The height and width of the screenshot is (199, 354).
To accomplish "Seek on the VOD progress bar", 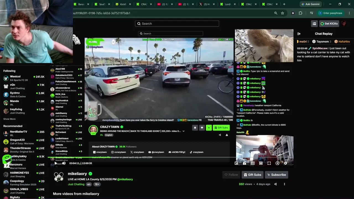I will pyautogui.click(x=170, y=158).
